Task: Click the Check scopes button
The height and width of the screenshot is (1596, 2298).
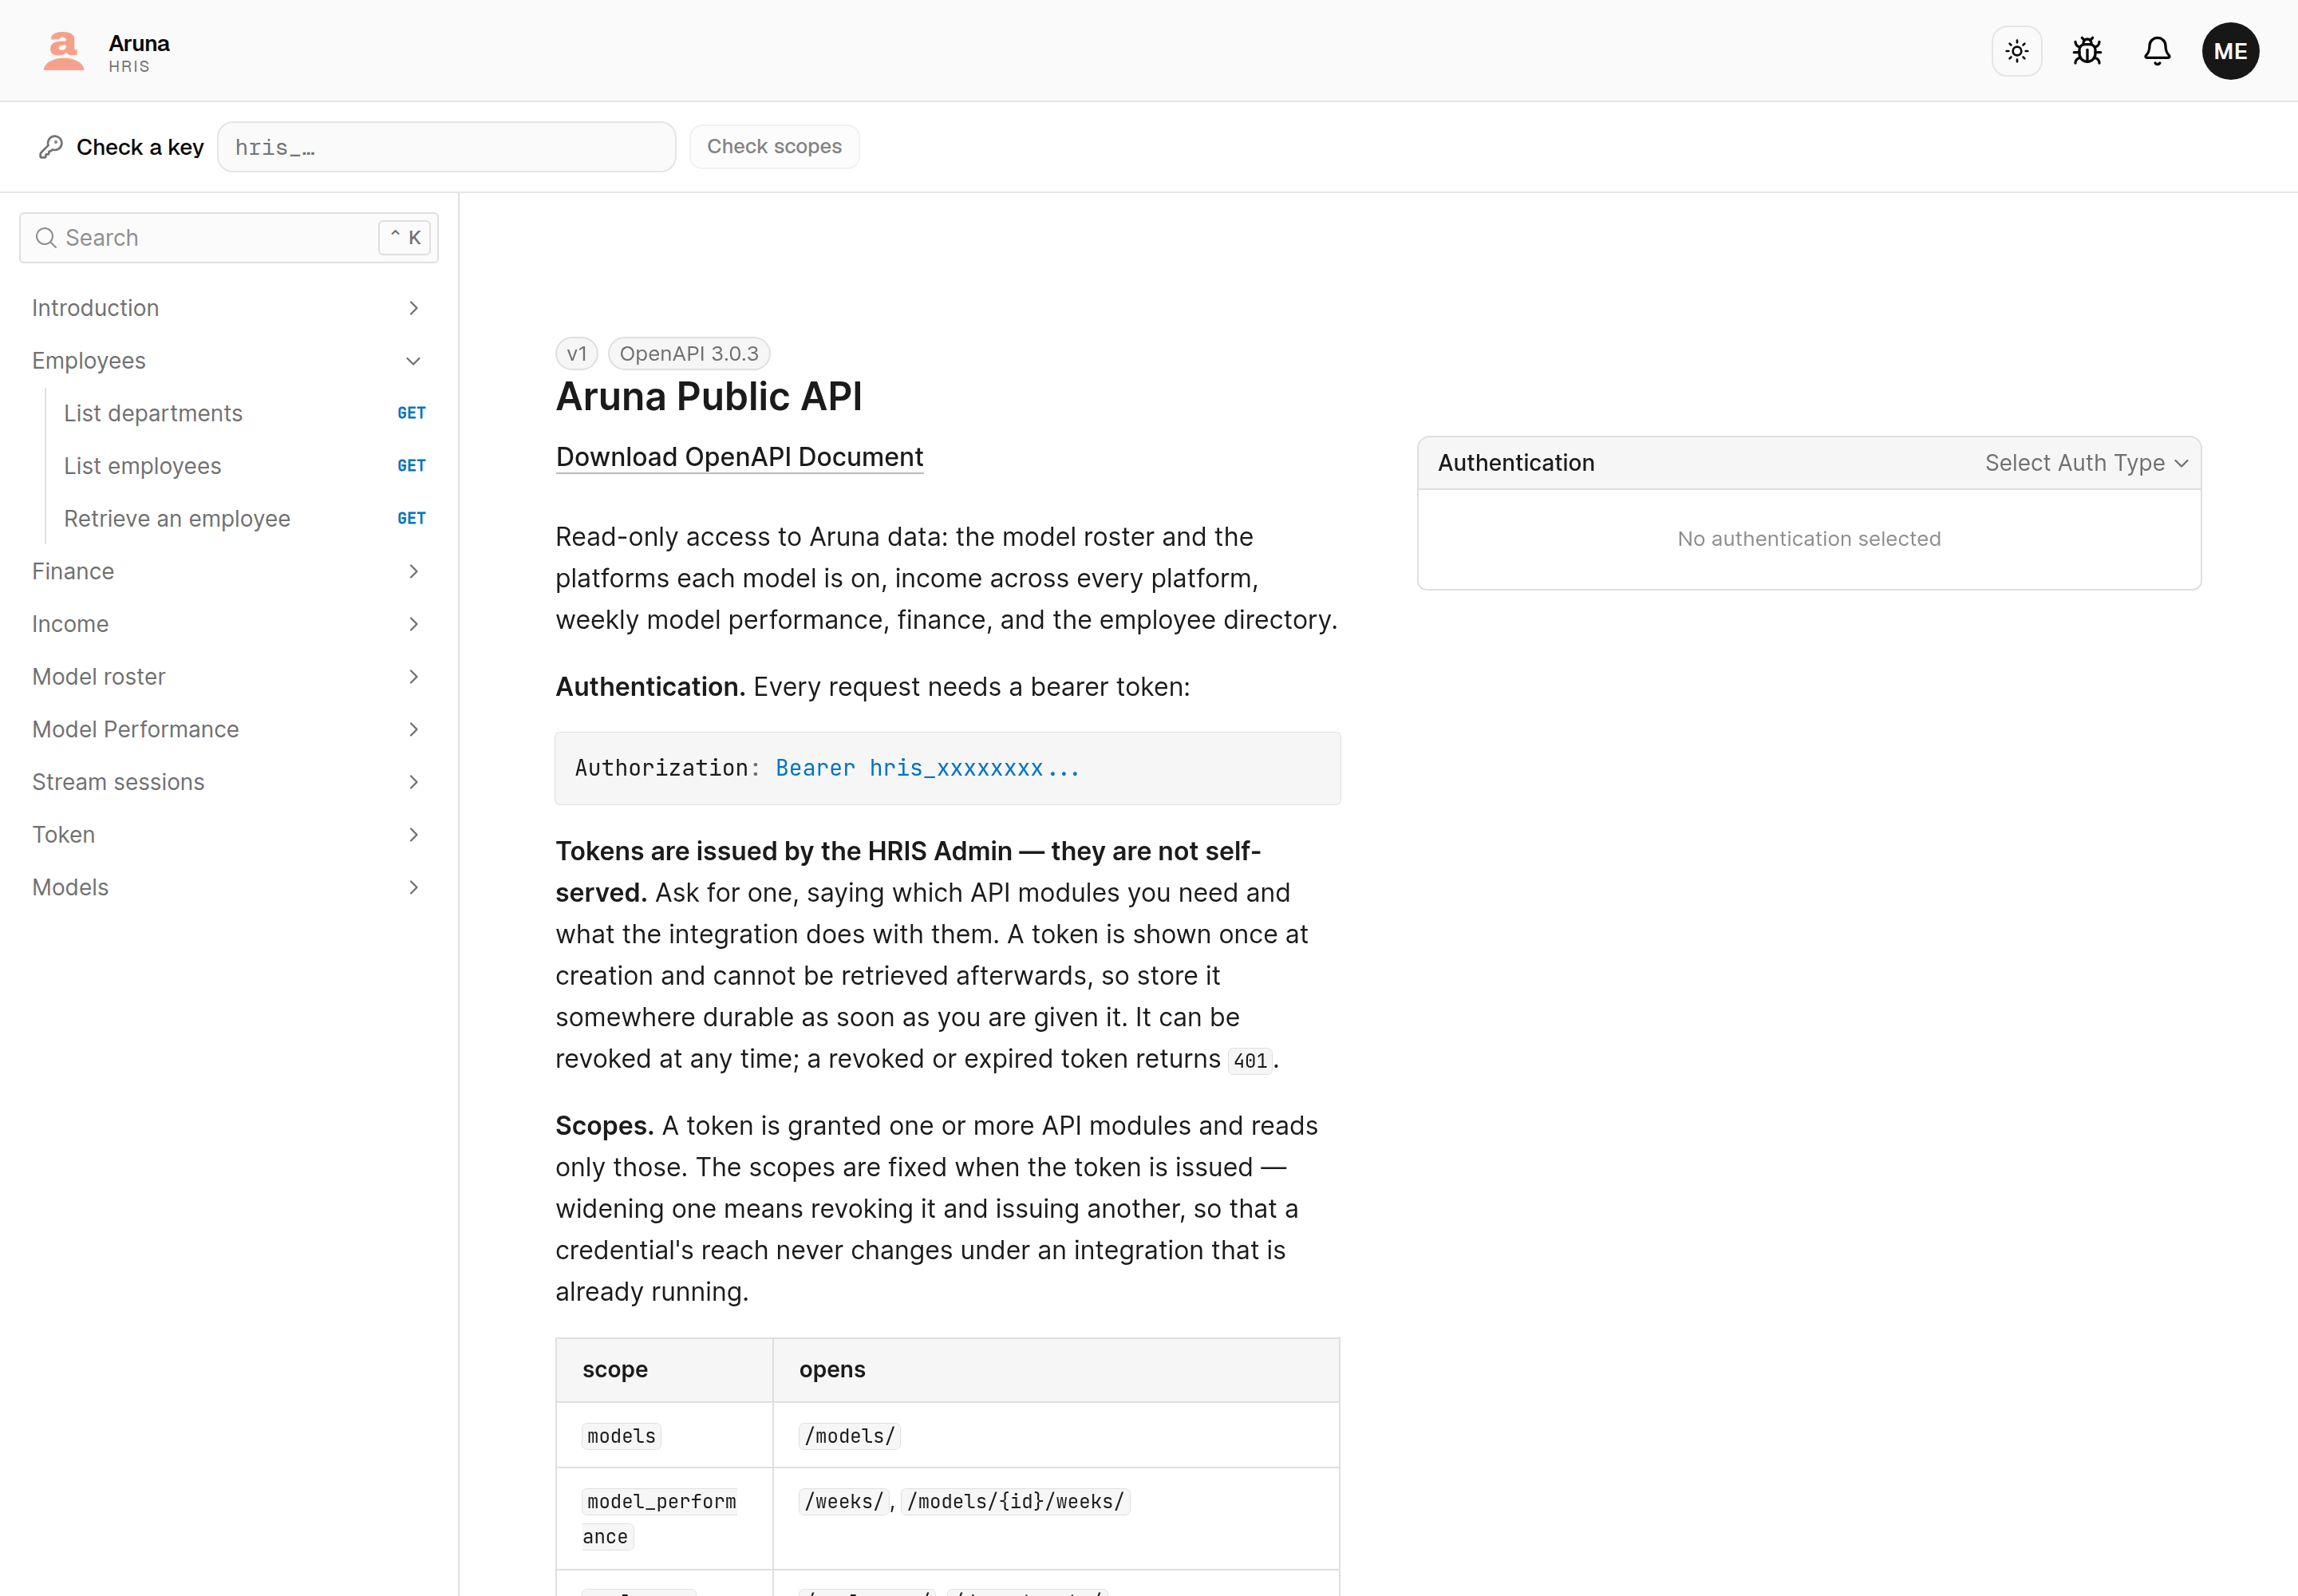Action: (774, 146)
